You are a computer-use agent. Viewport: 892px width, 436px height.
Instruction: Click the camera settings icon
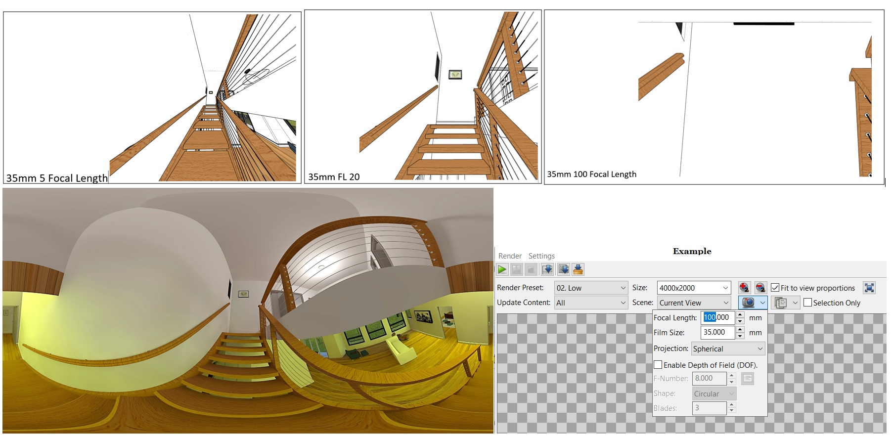[x=748, y=303]
